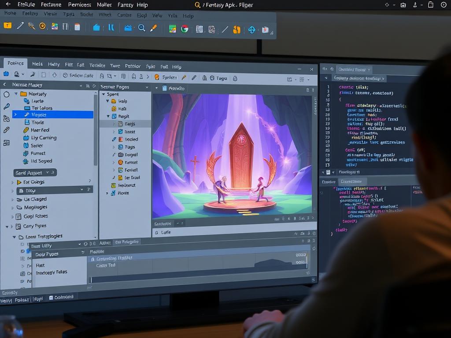Click the blue open-box icon beside the magnifier
The width and height of the screenshot is (451, 338).
128,28
